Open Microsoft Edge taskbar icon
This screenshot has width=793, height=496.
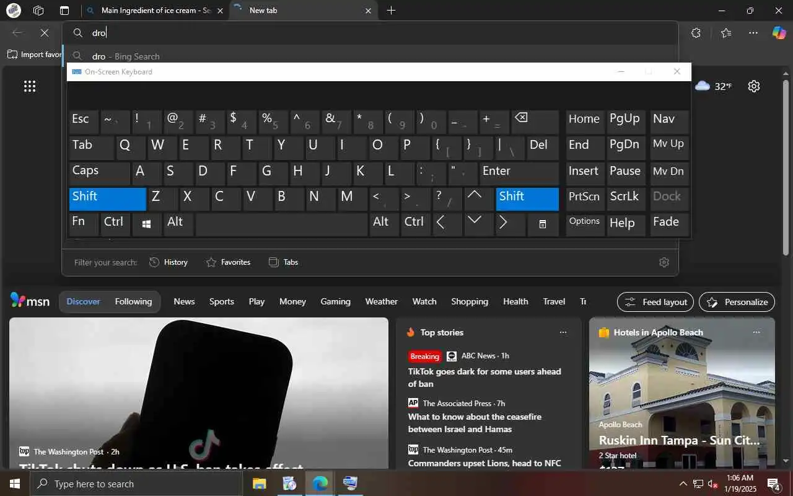320,484
